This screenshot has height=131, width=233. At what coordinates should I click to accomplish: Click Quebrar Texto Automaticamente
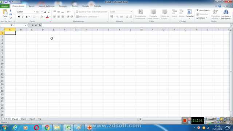91,12
